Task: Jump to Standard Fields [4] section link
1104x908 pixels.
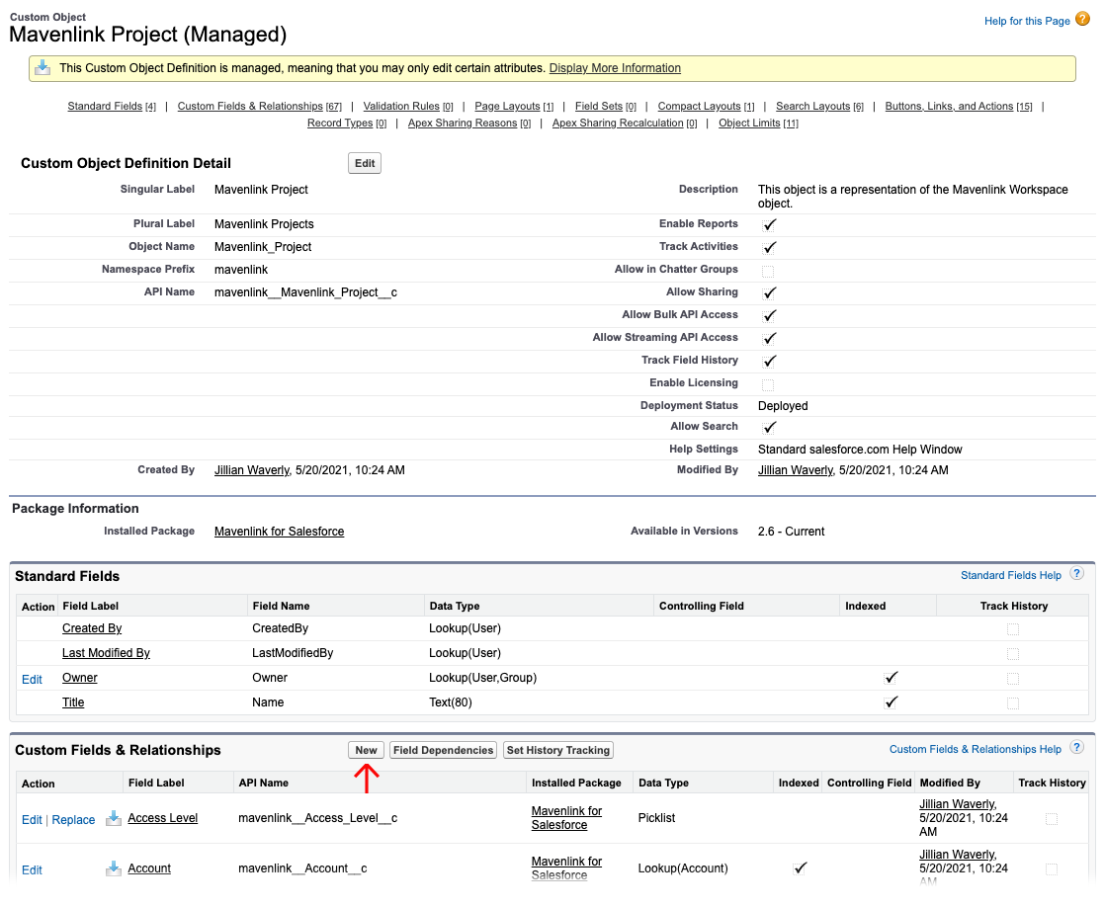Action: pyautogui.click(x=112, y=107)
